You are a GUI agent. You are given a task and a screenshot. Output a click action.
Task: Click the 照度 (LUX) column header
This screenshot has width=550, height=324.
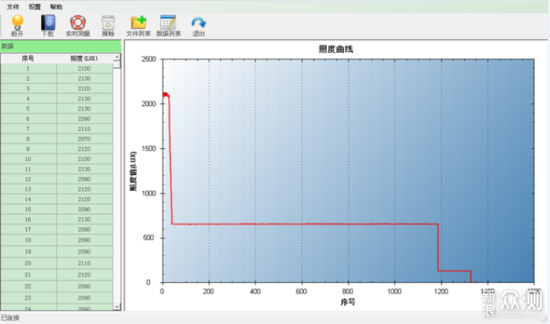pyautogui.click(x=84, y=58)
